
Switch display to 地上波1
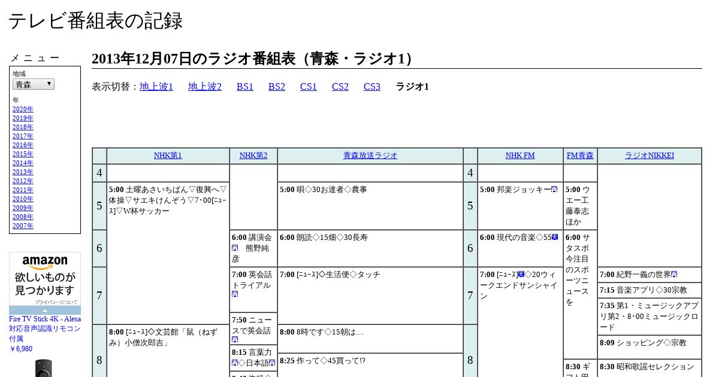(156, 87)
